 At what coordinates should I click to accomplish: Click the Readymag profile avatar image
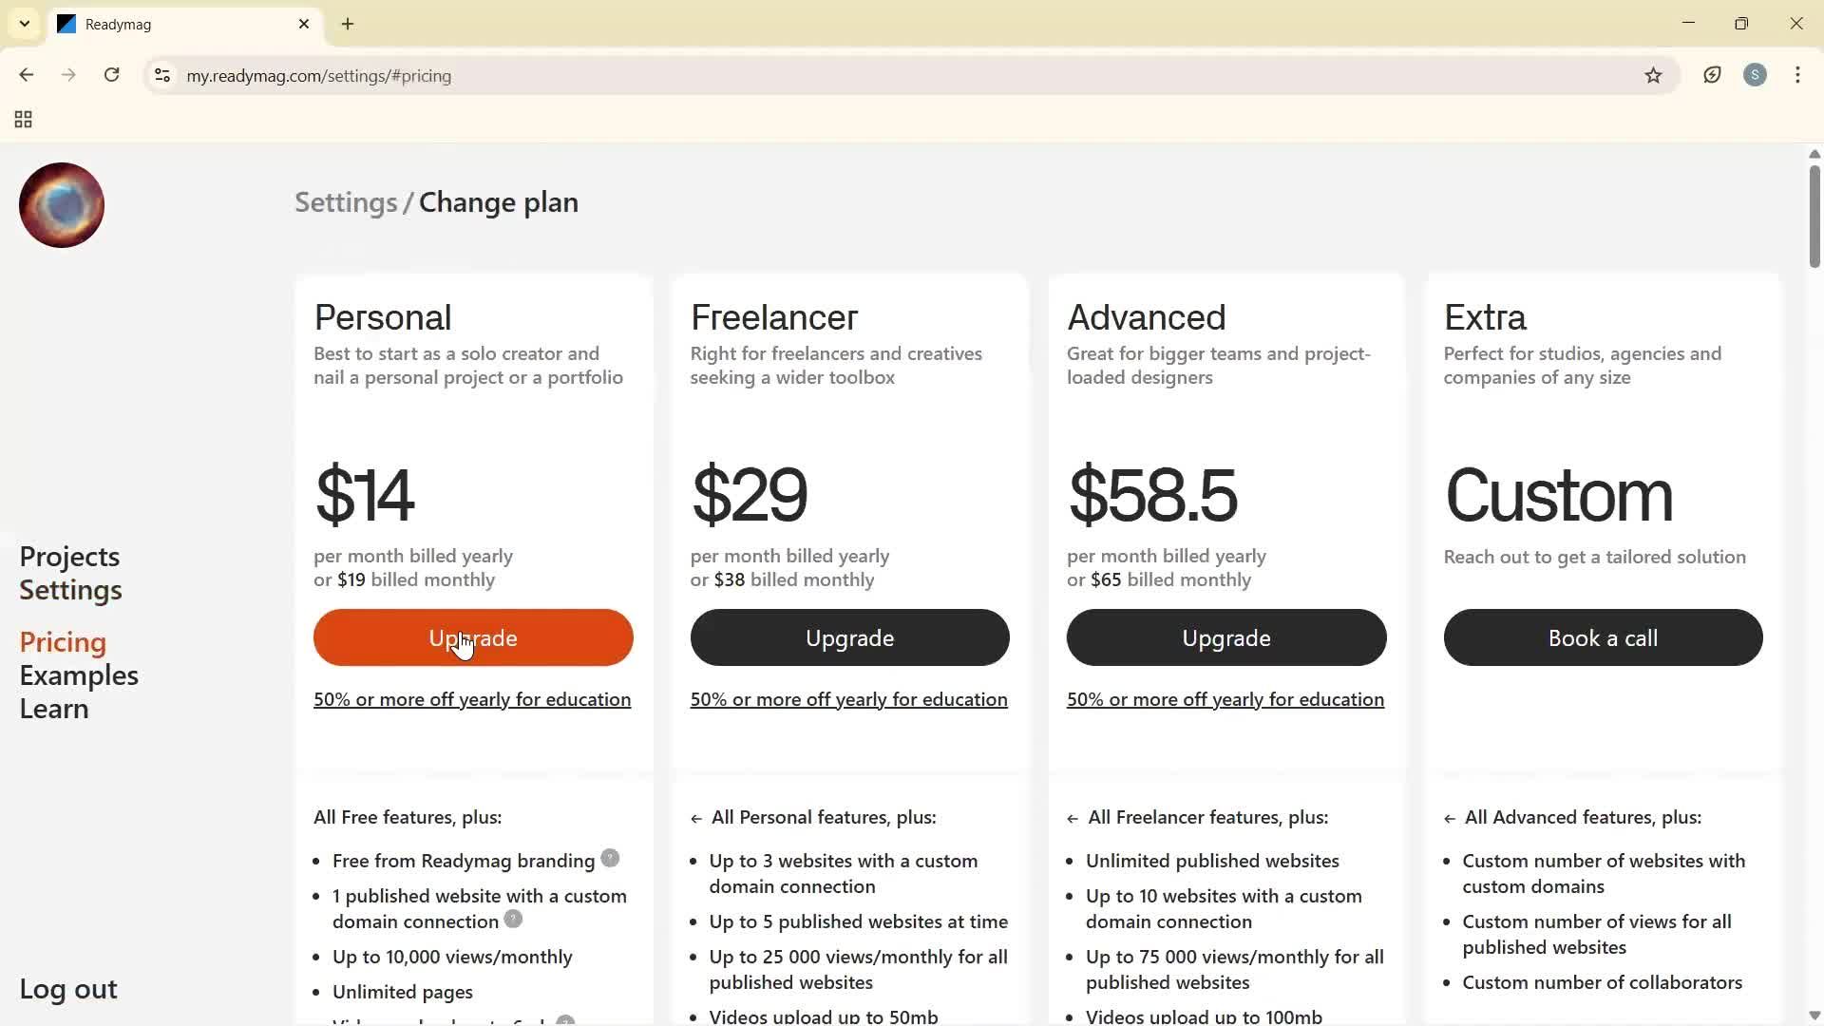(62, 205)
